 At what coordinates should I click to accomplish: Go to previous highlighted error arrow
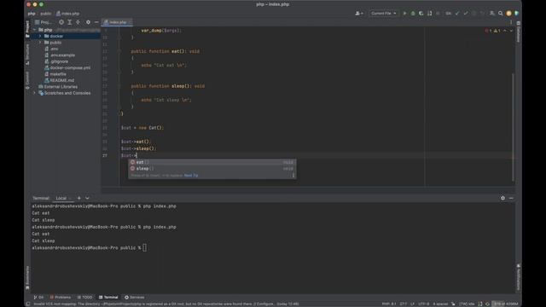(505, 31)
